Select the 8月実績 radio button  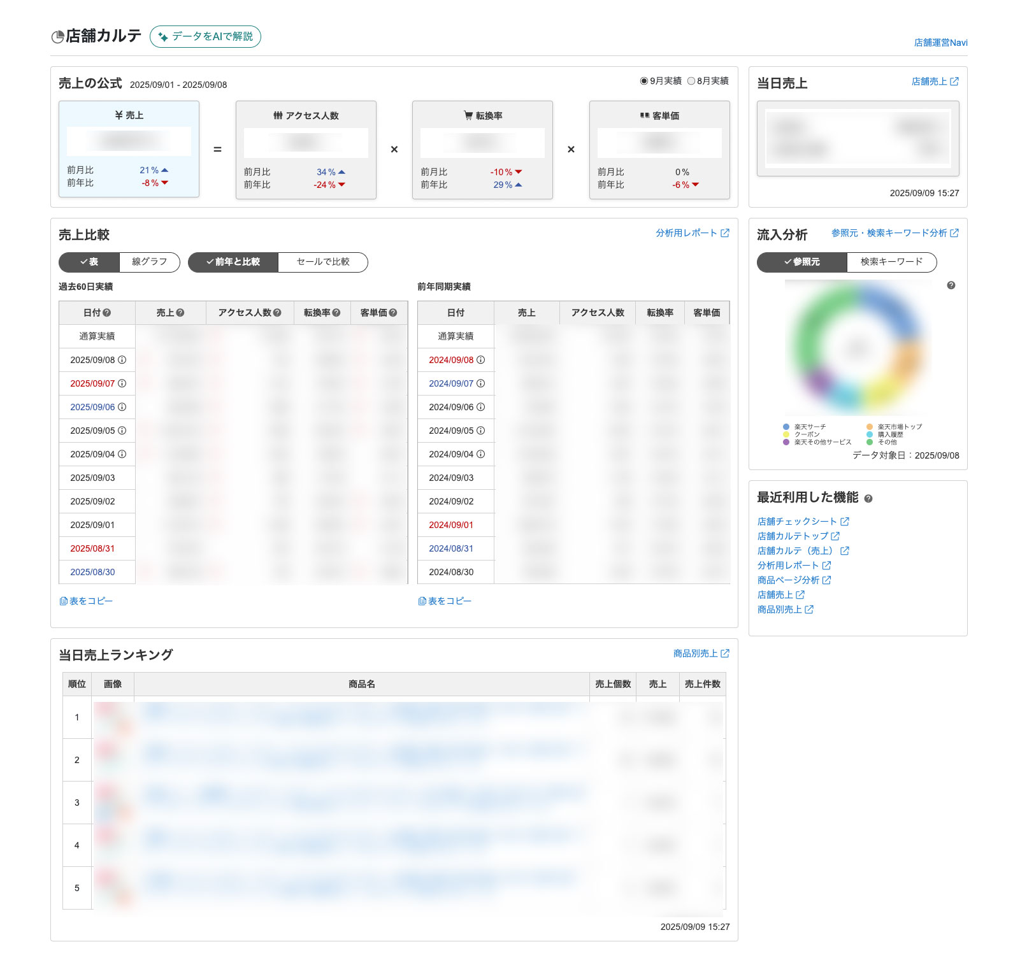(691, 81)
